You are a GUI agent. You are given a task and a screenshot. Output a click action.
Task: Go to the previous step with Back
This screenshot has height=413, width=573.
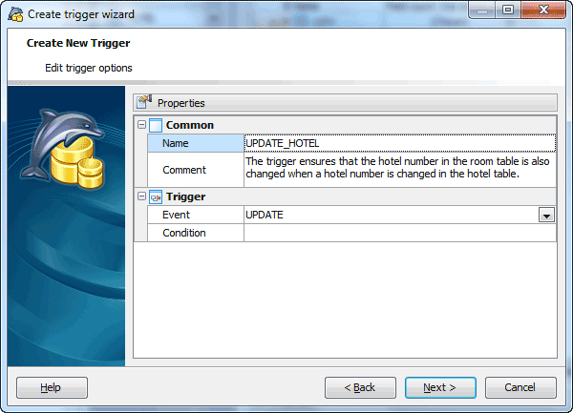pos(360,387)
